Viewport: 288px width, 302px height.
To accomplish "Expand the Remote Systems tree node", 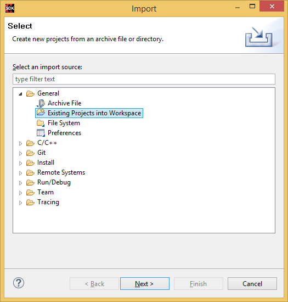I will click(20, 173).
